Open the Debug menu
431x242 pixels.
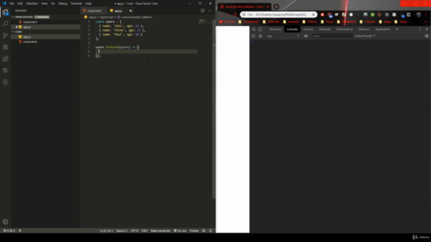click(x=63, y=3)
